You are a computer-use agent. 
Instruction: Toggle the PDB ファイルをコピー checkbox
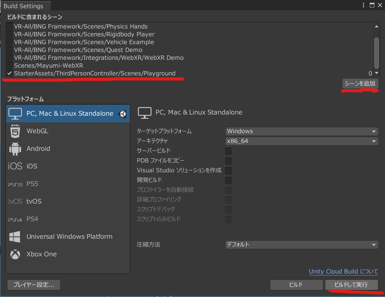pos(228,161)
